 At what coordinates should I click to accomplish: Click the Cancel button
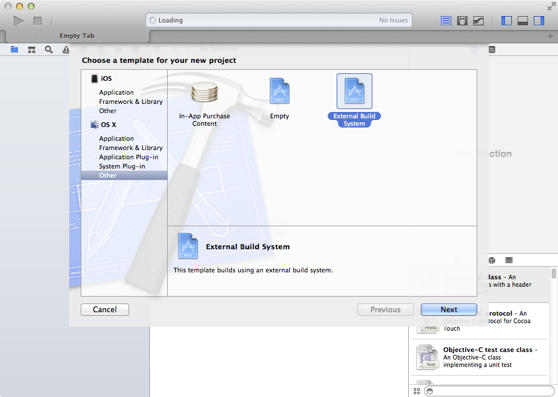pyautogui.click(x=105, y=309)
